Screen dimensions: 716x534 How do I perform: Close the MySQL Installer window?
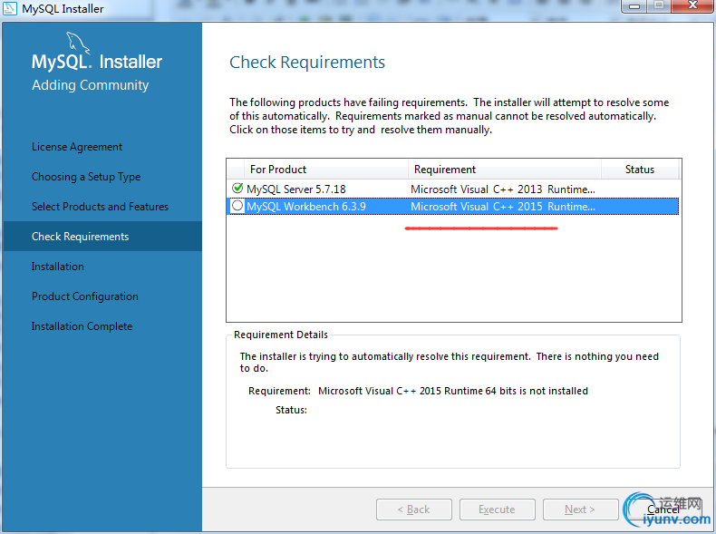point(692,5)
